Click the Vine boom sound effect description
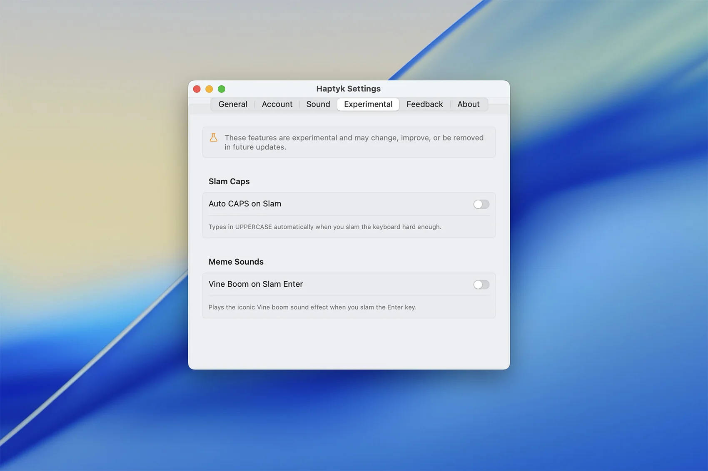708x471 pixels. tap(312, 307)
